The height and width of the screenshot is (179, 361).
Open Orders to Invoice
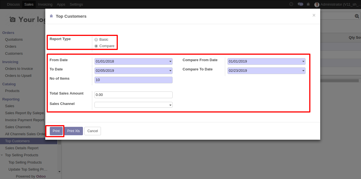[19, 69]
